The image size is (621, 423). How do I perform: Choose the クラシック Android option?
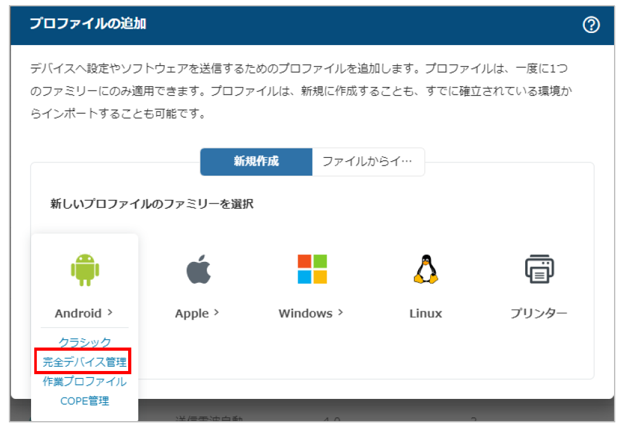pos(85,342)
